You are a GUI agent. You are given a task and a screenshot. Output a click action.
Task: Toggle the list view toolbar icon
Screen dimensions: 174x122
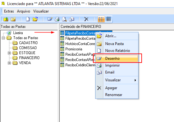101,19
